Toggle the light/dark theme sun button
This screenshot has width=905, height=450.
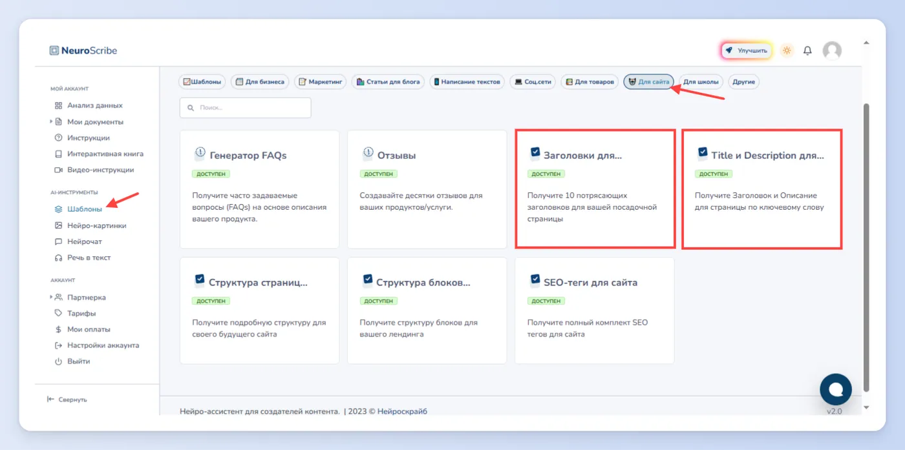pyautogui.click(x=787, y=50)
